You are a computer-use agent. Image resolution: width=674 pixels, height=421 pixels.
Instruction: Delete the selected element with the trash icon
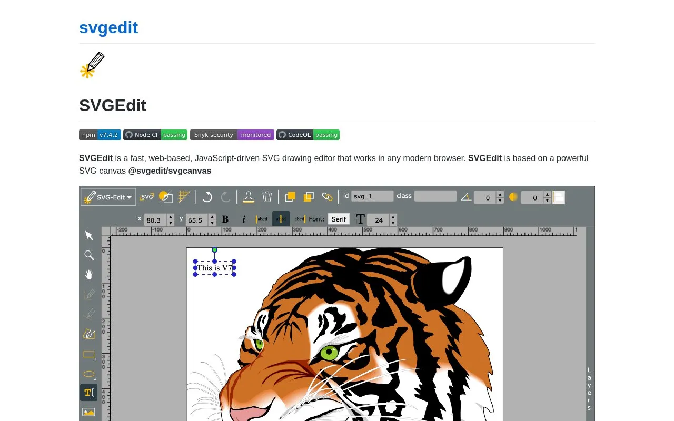tap(267, 197)
